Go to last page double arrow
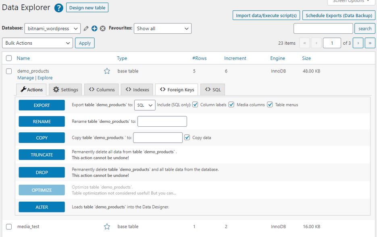The height and width of the screenshot is (237, 377). point(370,43)
